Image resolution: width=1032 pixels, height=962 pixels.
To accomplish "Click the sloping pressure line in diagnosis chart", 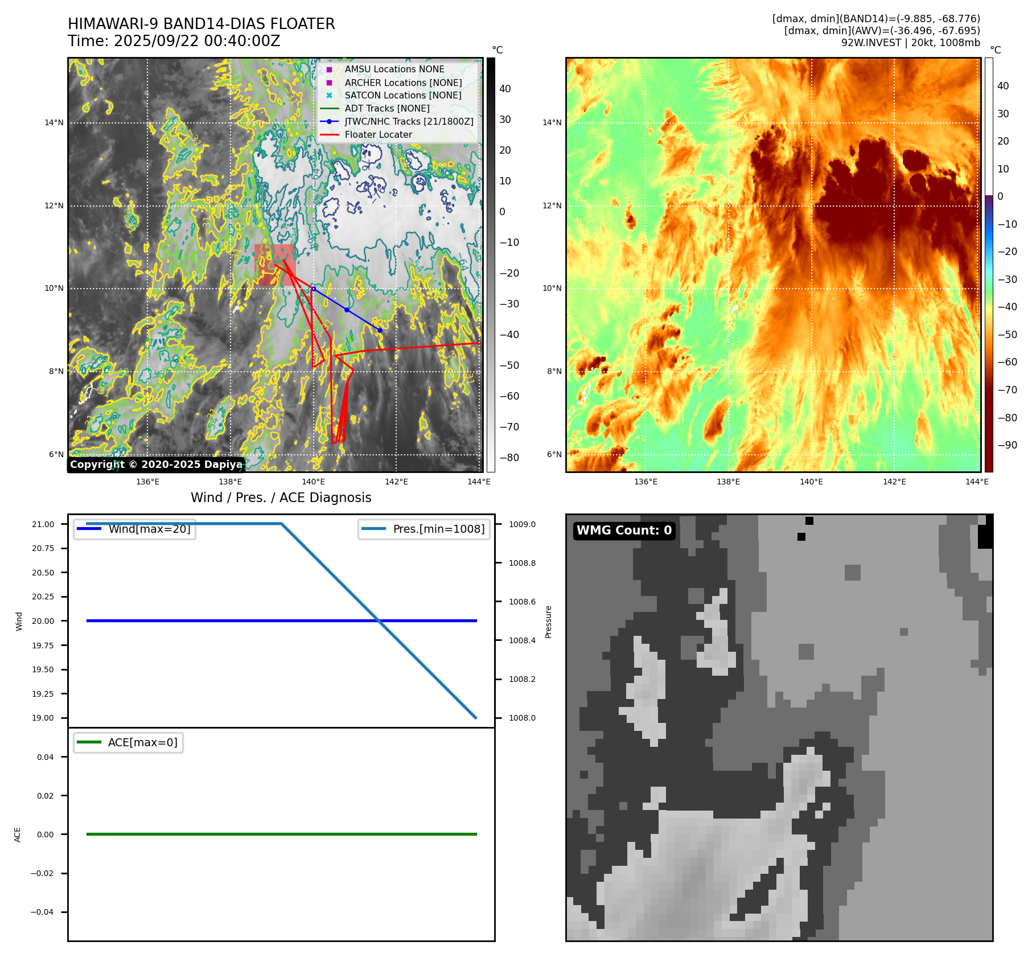I will tap(379, 620).
